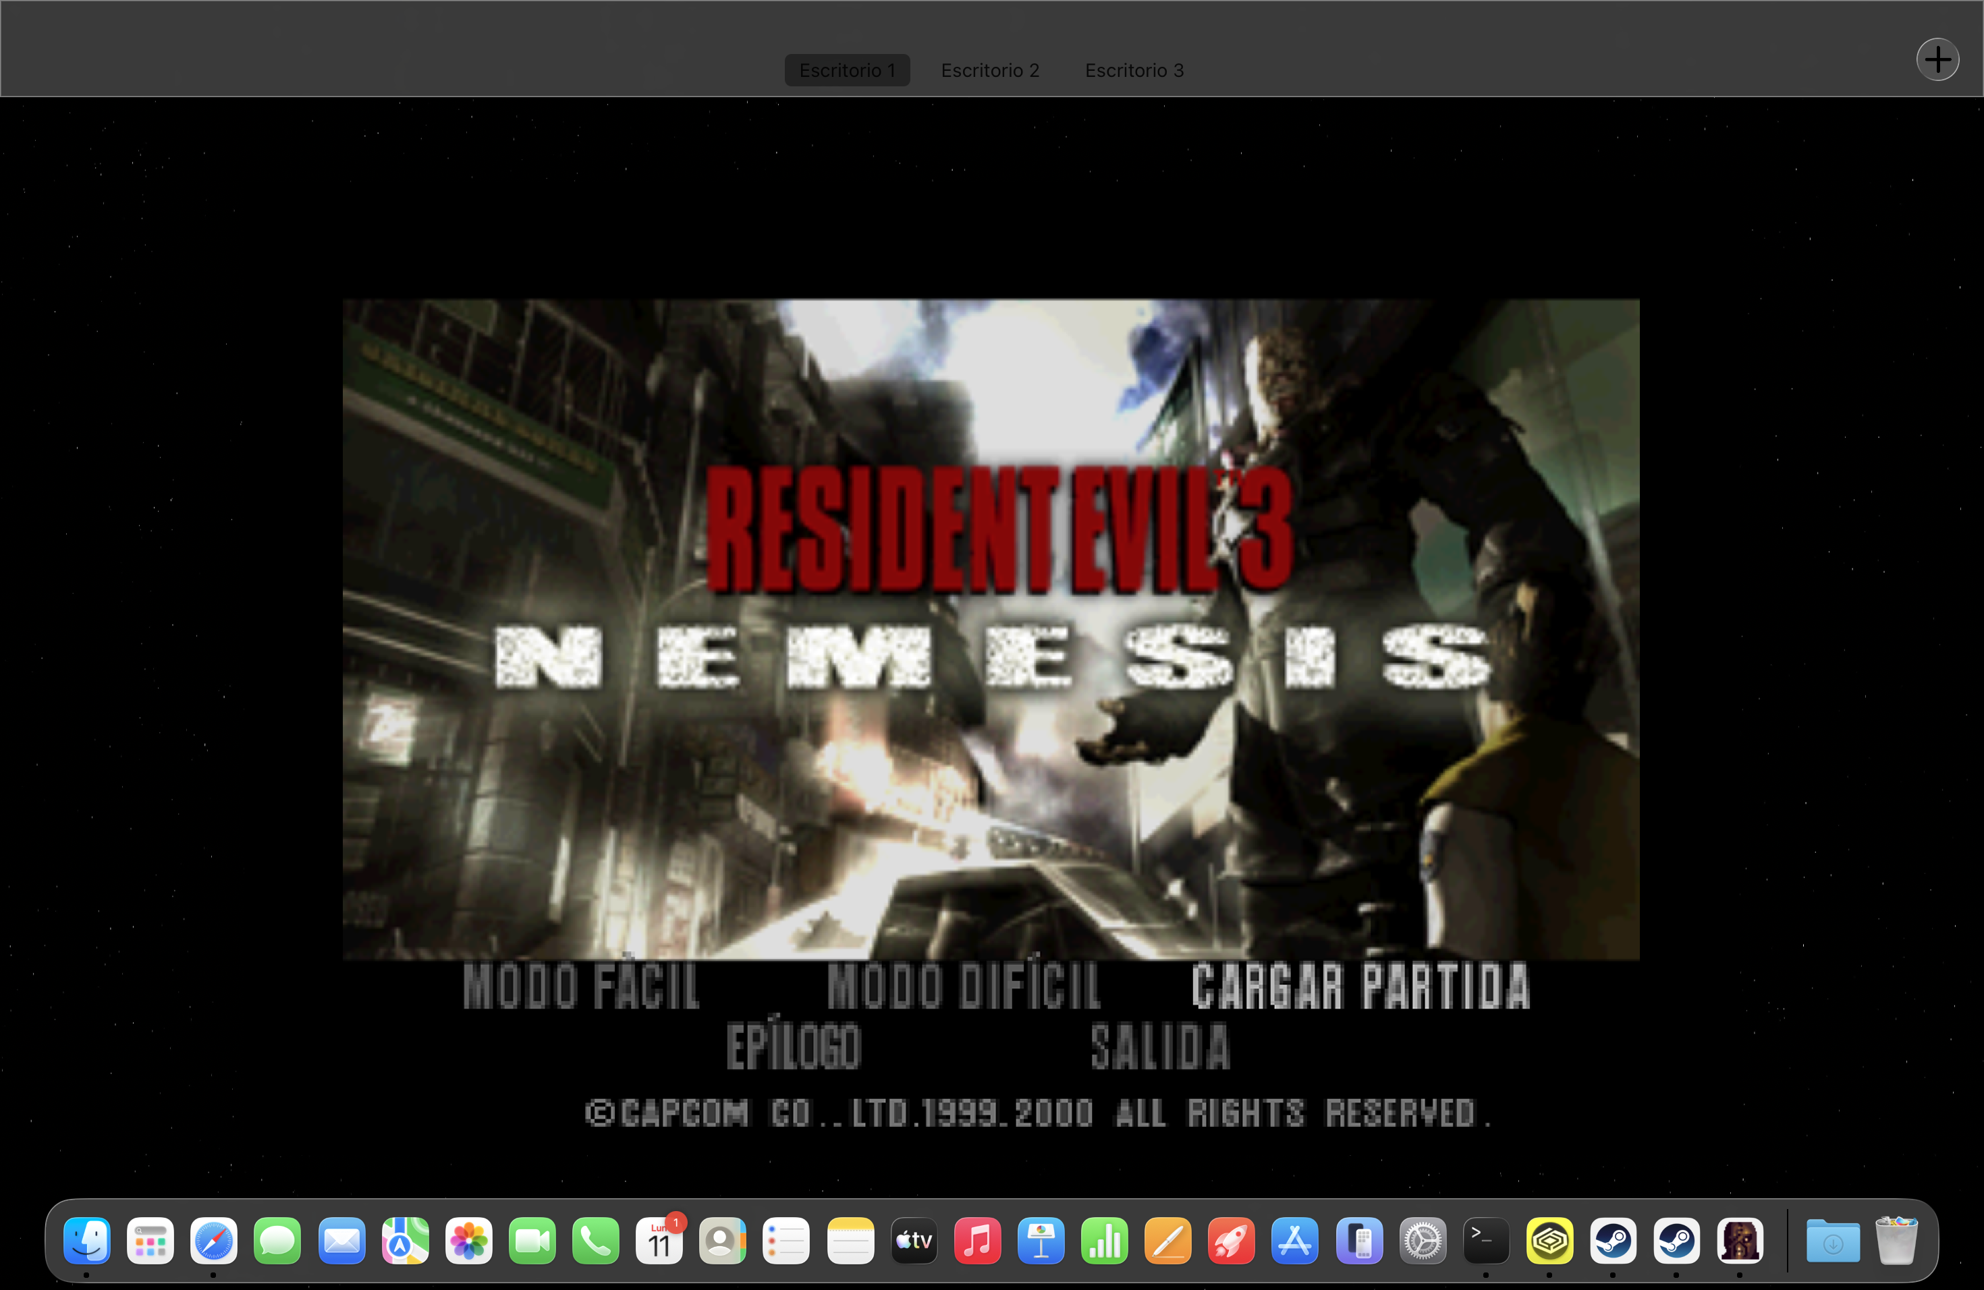Click Steam icon beside the pixel-art game icon
Screen dimensions: 1984x1290
coord(1676,1241)
